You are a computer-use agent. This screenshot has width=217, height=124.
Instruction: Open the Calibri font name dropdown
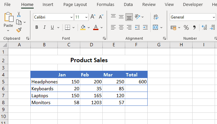(71, 17)
